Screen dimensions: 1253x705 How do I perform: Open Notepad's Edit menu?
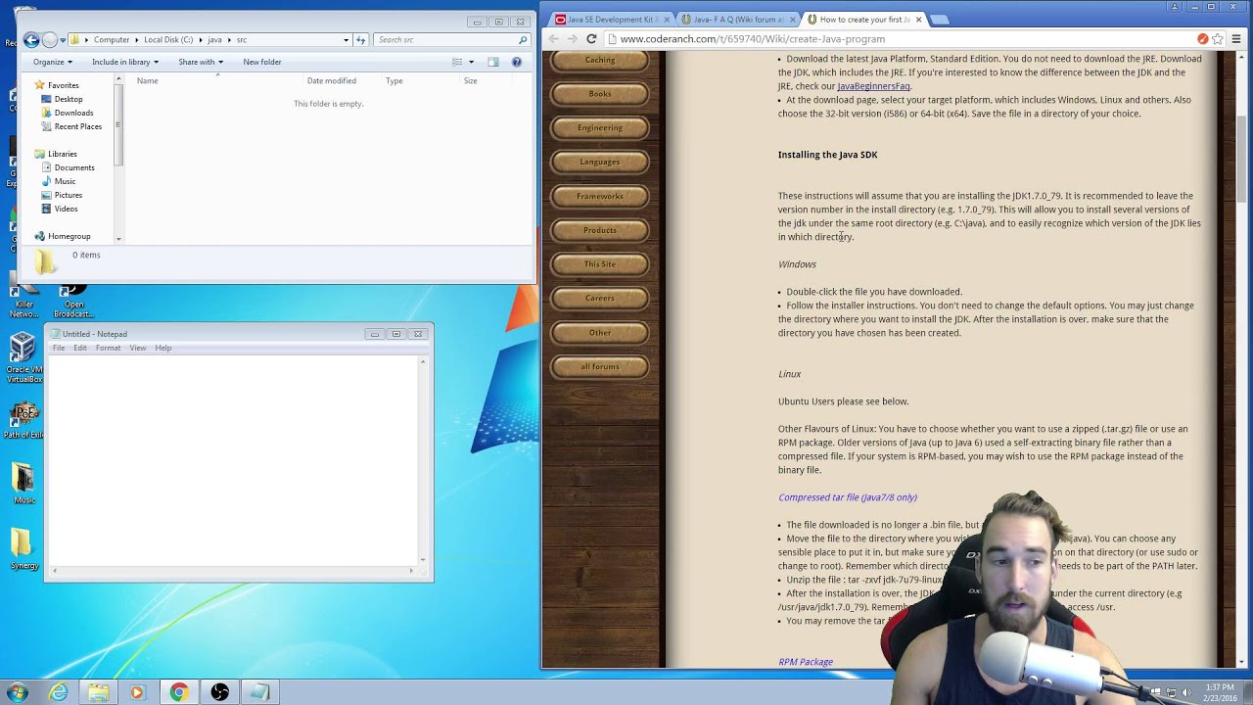click(x=80, y=348)
